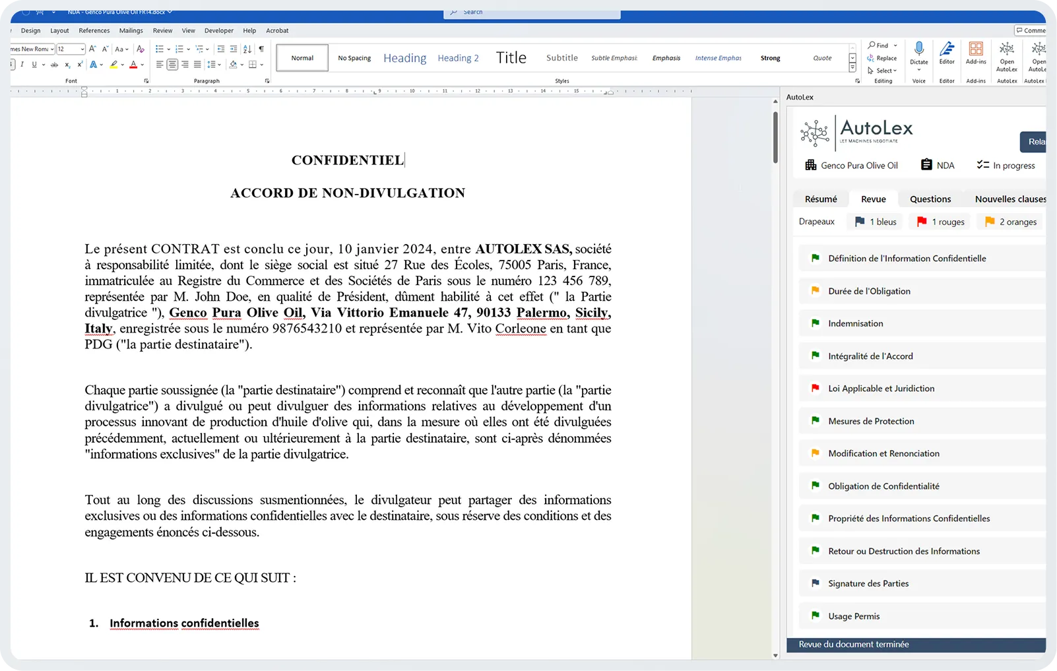Clear all formatting icon
The height and width of the screenshot is (671, 1057).
(x=140, y=49)
